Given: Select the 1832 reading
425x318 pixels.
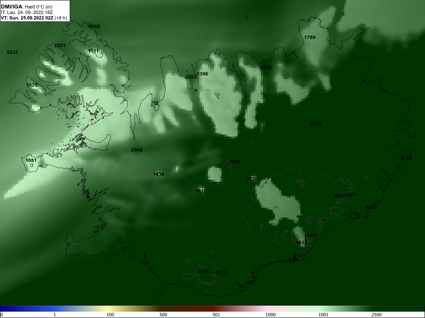Looking at the screenshot, I should [301, 243].
